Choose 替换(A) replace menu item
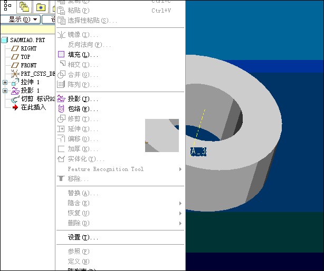The width and height of the screenshot is (324, 271). point(120,193)
